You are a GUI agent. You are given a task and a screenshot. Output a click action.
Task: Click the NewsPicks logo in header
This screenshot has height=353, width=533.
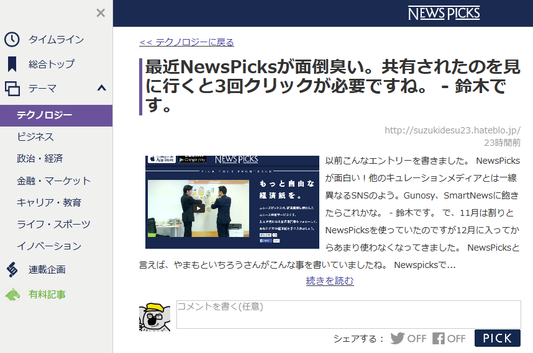(x=444, y=13)
